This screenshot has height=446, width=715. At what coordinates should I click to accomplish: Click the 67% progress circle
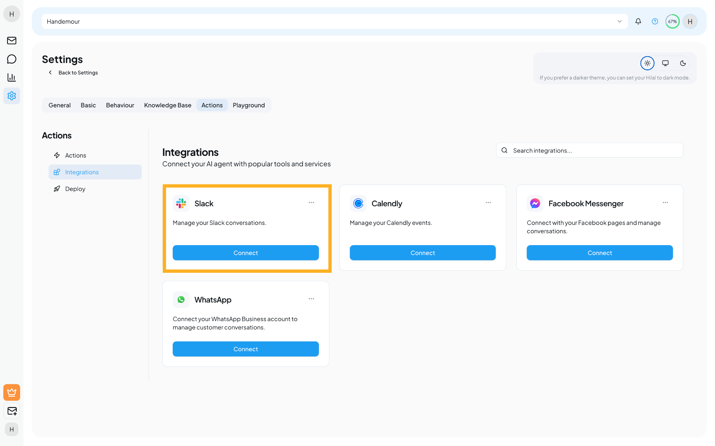pos(672,21)
